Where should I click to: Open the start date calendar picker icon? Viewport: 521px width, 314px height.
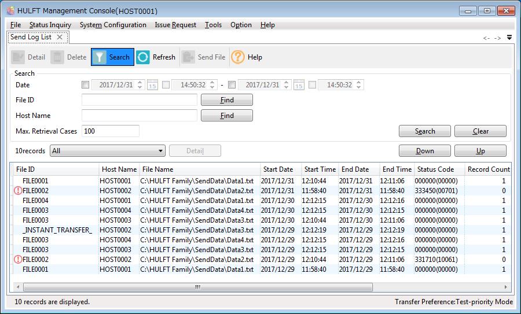tap(152, 85)
